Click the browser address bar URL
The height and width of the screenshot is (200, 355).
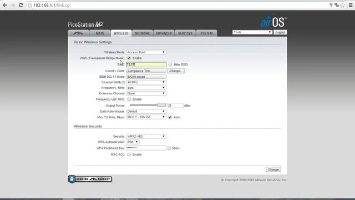[x=52, y=5]
